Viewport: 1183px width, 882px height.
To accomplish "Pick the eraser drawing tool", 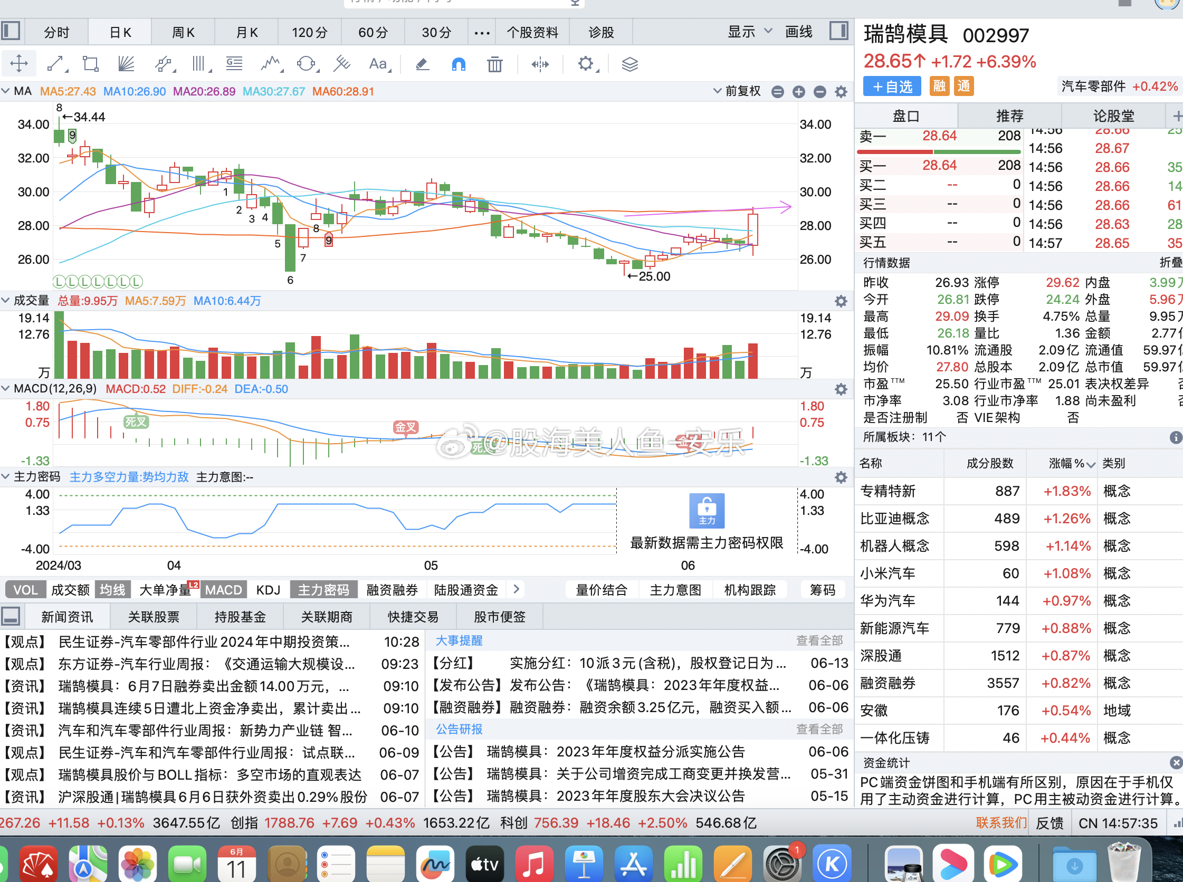I will pyautogui.click(x=422, y=64).
